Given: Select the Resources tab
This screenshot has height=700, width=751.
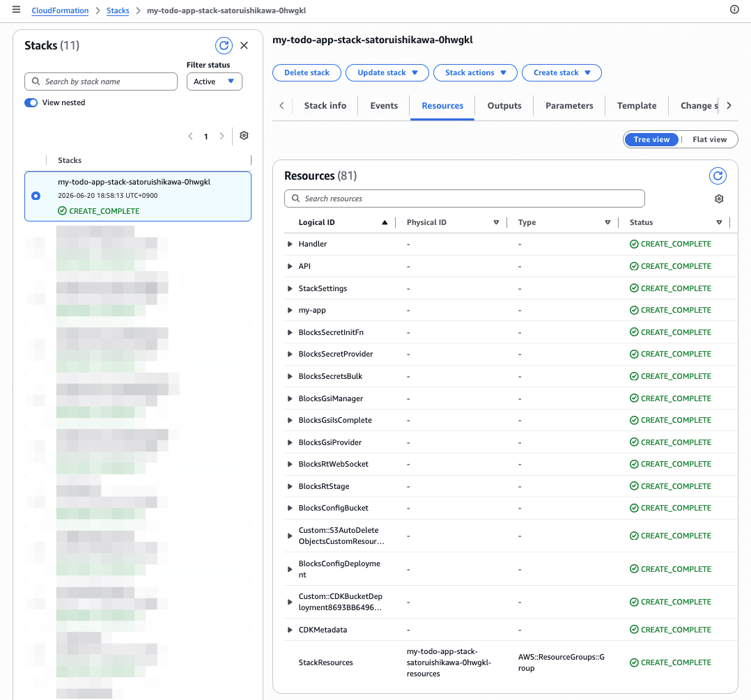Looking at the screenshot, I should click(442, 106).
